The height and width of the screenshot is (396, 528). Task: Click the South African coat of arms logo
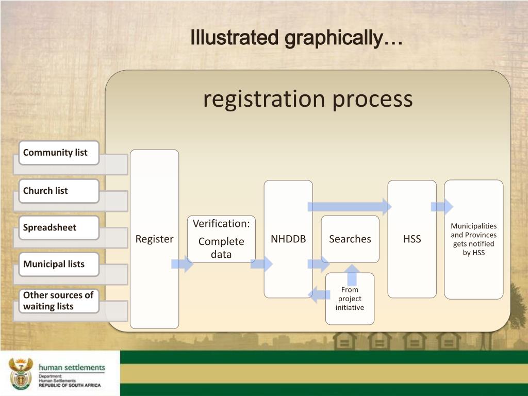[x=21, y=373]
